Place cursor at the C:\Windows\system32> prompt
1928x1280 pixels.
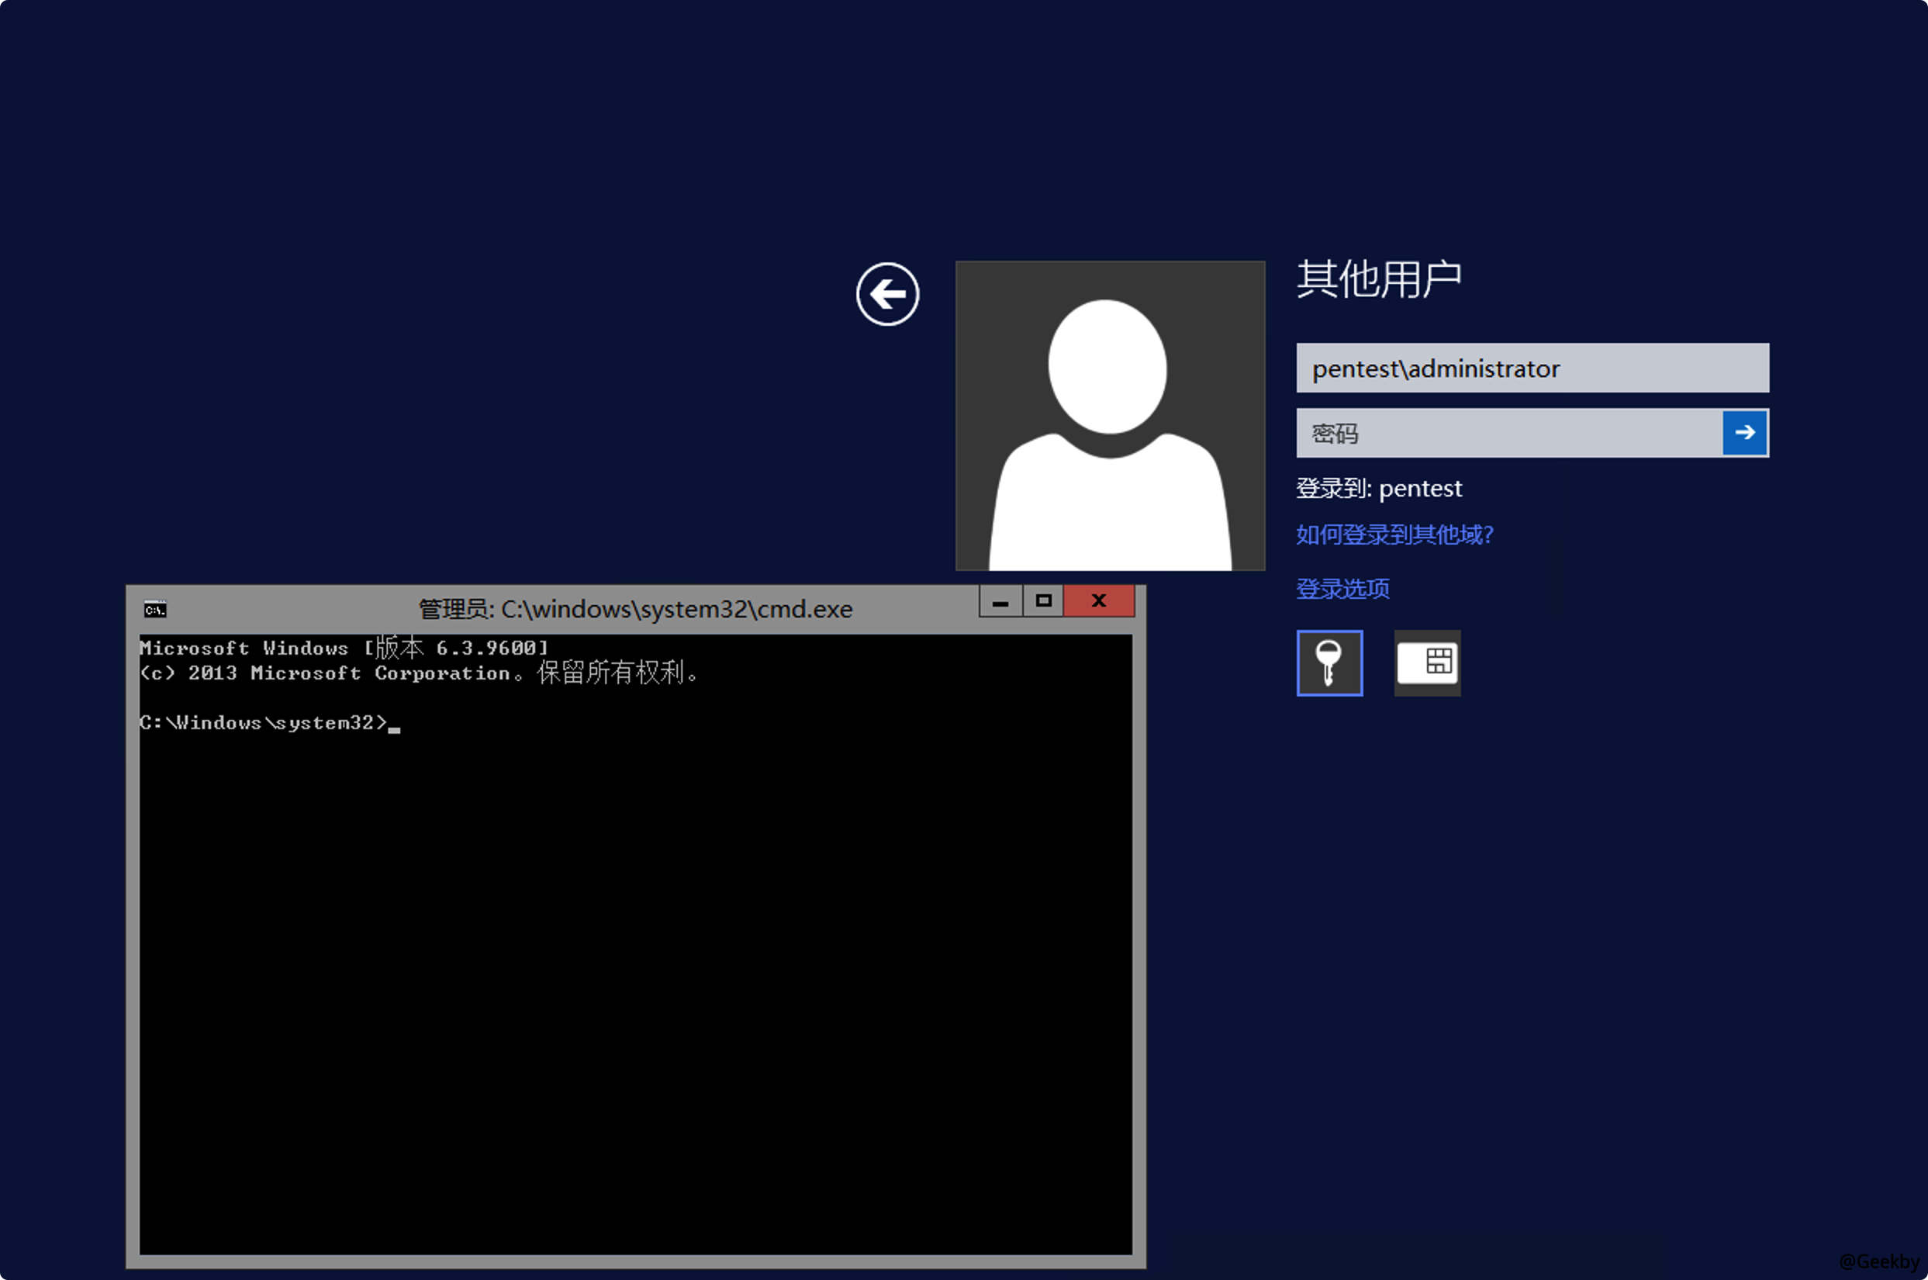pyautogui.click(x=392, y=722)
